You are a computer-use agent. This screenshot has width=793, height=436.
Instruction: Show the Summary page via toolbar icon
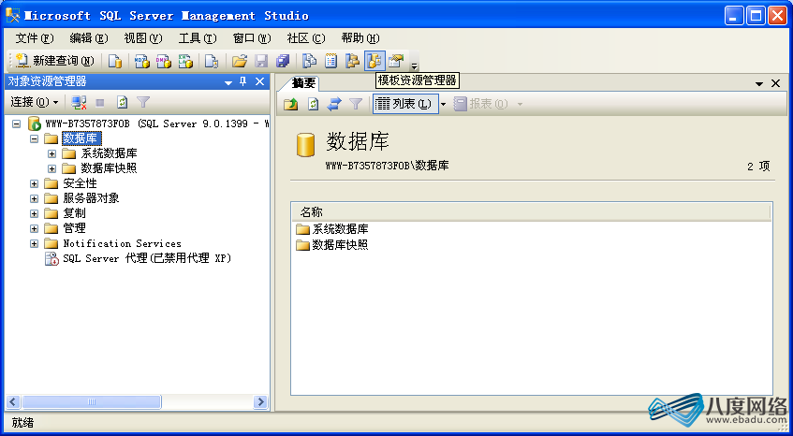(330, 61)
